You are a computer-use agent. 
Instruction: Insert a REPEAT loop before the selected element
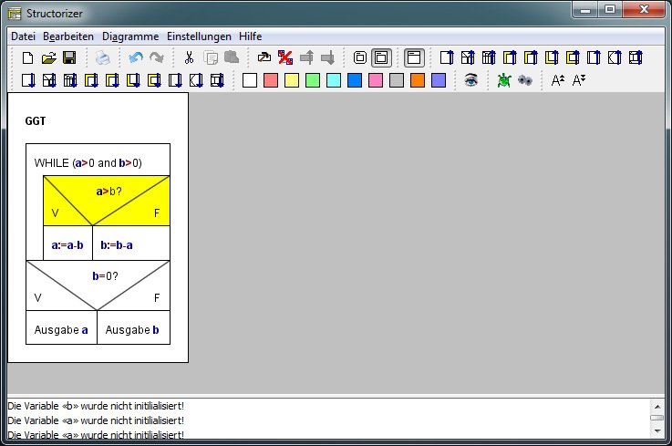coord(552,57)
